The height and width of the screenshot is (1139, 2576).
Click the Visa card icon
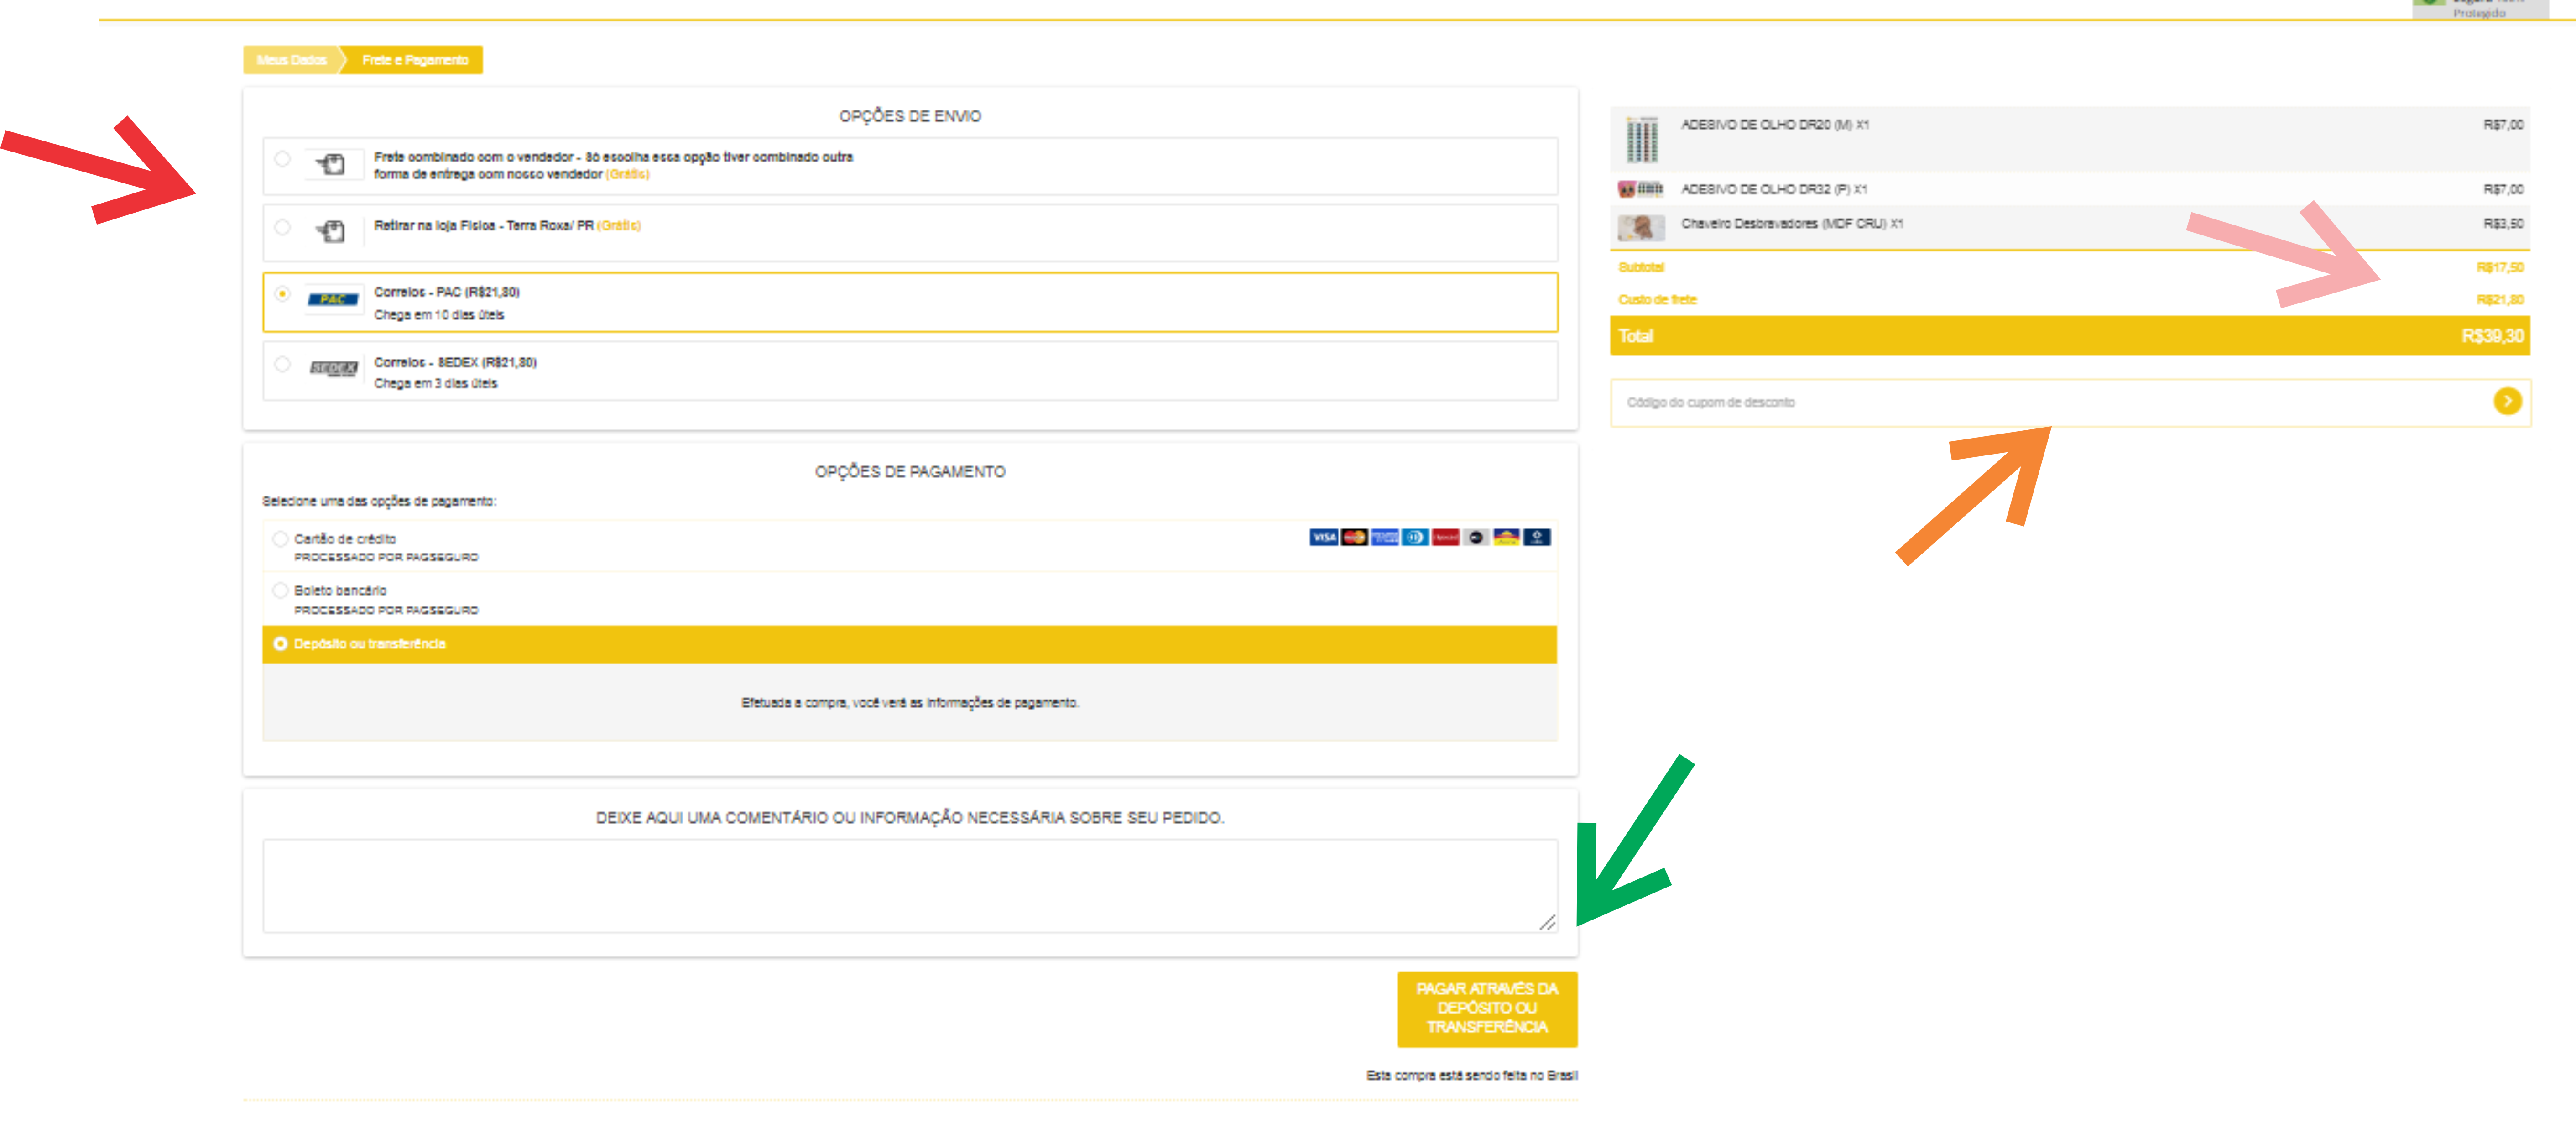(1323, 538)
